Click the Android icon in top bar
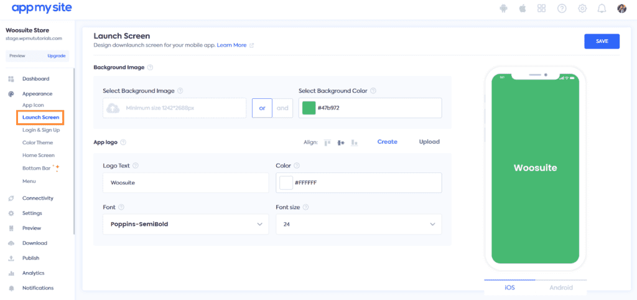 click(x=504, y=8)
